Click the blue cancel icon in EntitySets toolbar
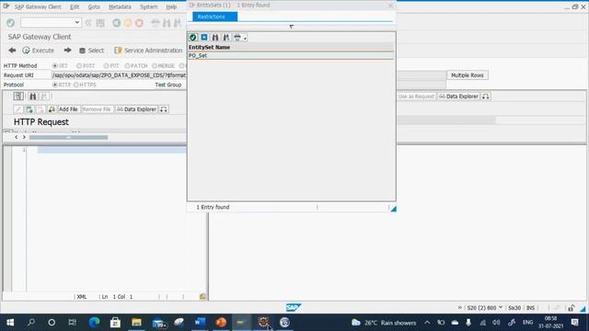 pyautogui.click(x=204, y=37)
